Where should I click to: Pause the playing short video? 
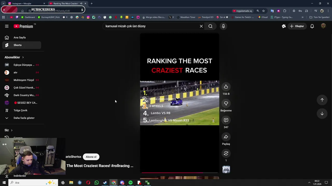[x=179, y=103]
